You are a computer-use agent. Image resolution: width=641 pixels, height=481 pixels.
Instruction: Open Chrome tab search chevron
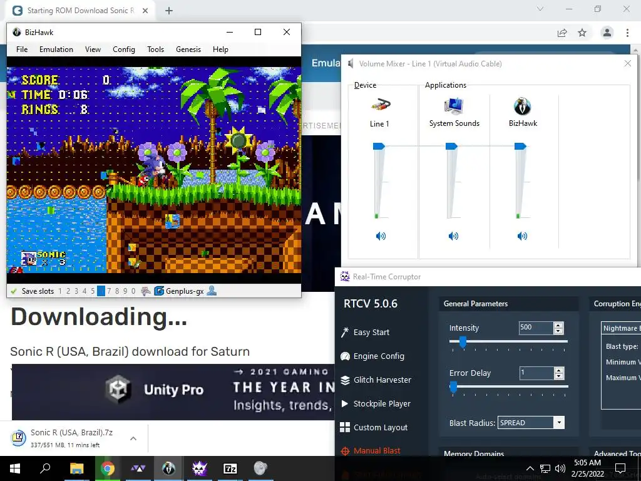point(540,9)
